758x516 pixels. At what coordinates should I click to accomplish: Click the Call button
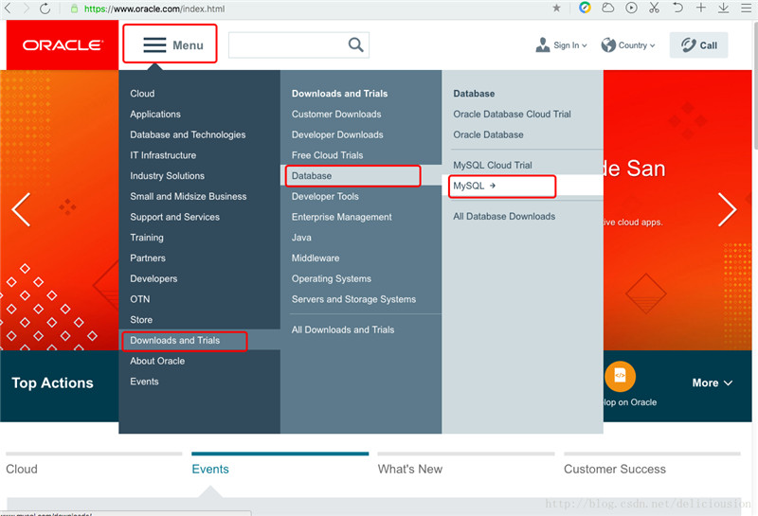pos(698,44)
